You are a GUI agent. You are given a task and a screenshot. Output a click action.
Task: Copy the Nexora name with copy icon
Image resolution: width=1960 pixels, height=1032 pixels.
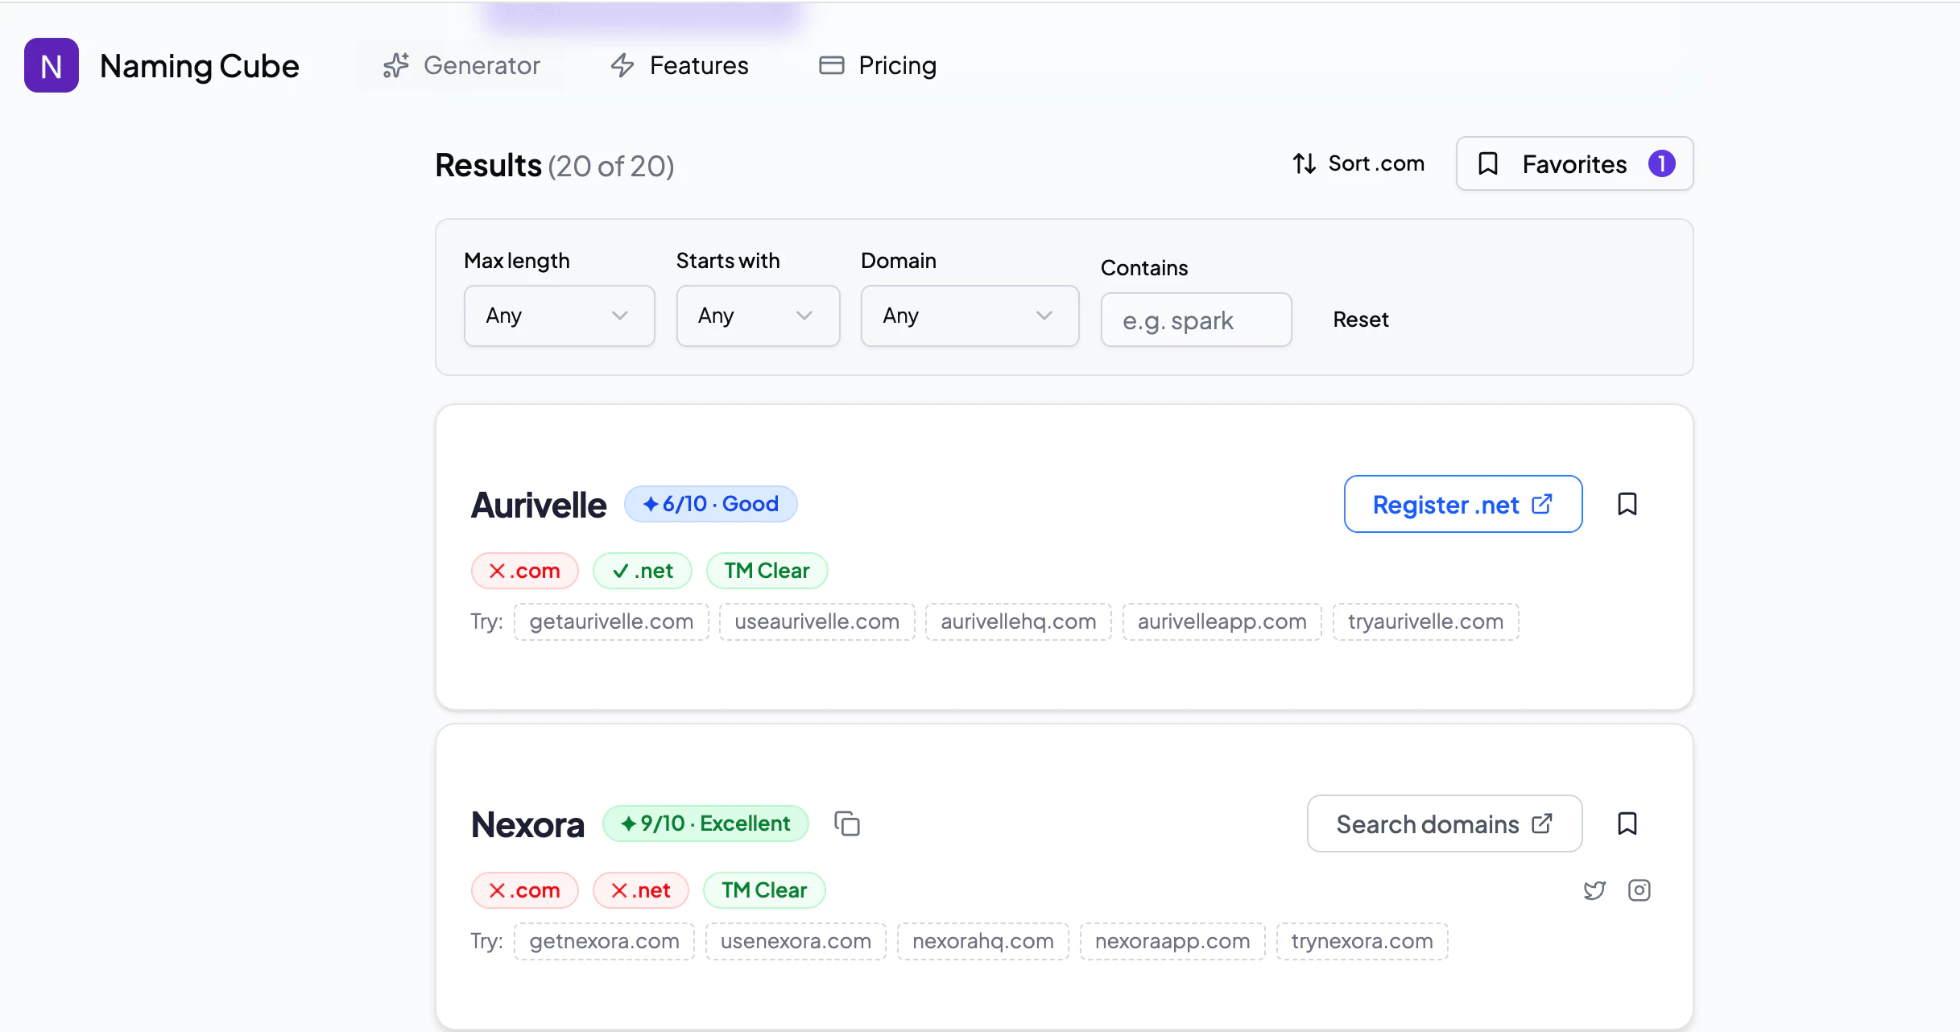click(x=847, y=824)
